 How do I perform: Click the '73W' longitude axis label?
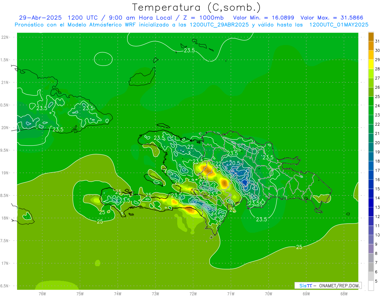point(155,294)
